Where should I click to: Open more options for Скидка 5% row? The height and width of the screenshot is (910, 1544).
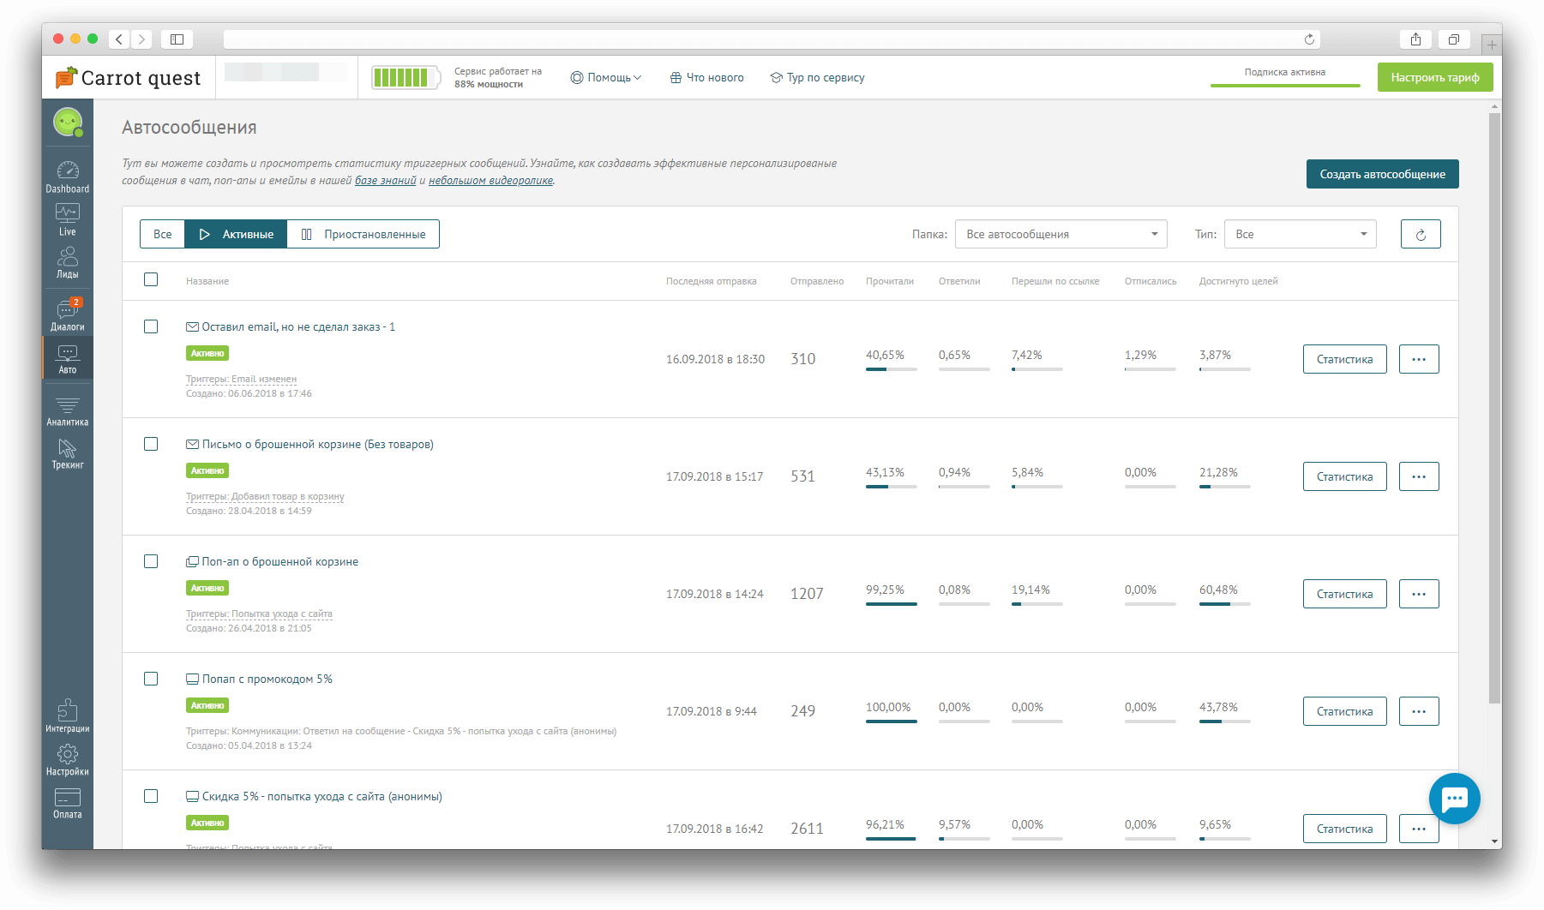pyautogui.click(x=1419, y=829)
